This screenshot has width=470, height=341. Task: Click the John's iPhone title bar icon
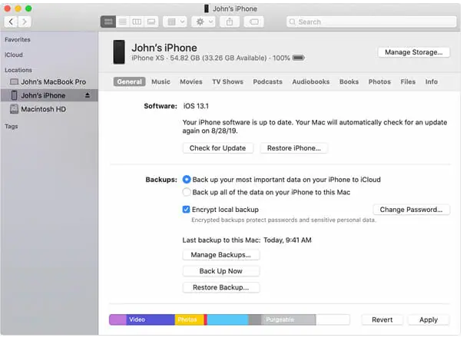[207, 8]
